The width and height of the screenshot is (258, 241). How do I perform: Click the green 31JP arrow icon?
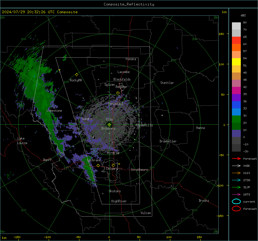(236, 187)
